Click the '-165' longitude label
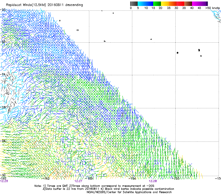This screenshot has height=194, width=221. point(3,178)
